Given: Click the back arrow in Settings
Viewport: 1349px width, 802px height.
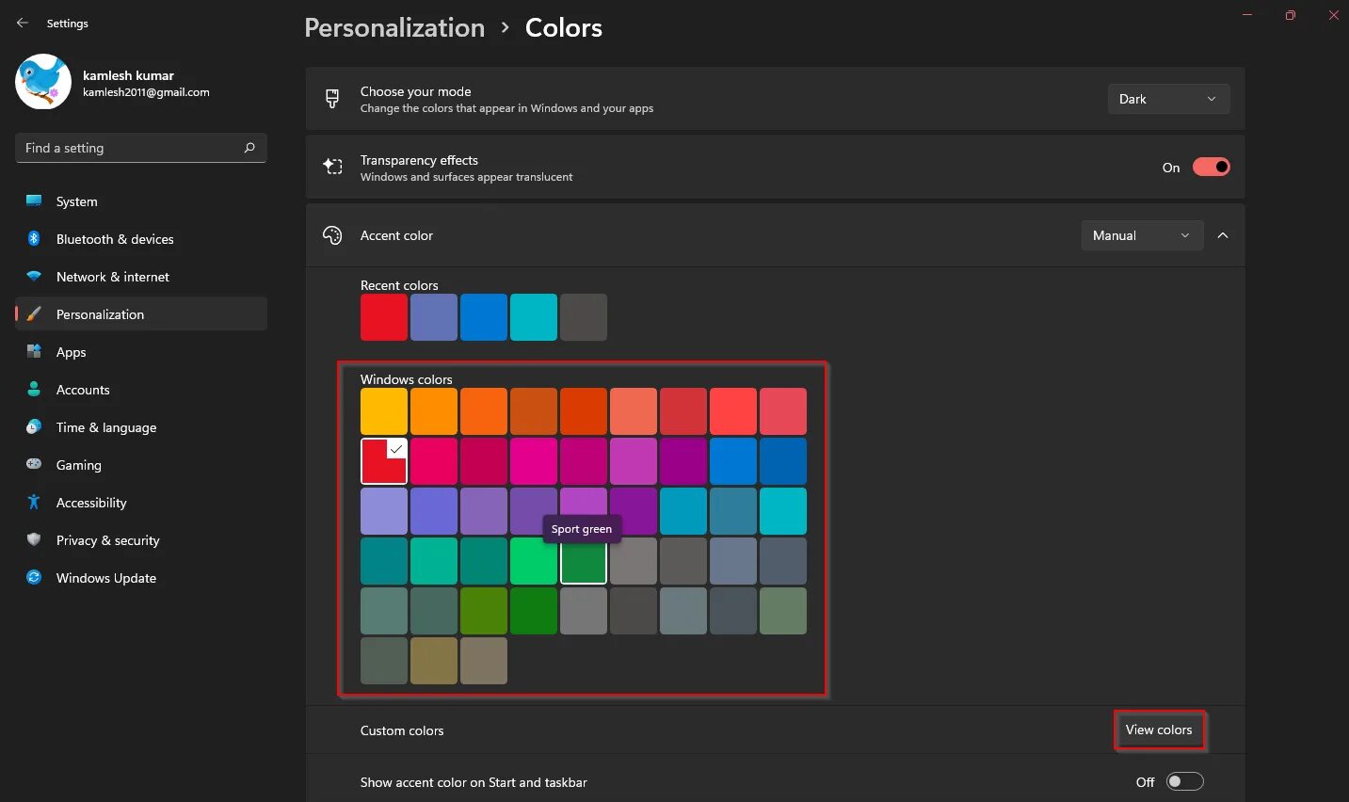Looking at the screenshot, I should (23, 23).
